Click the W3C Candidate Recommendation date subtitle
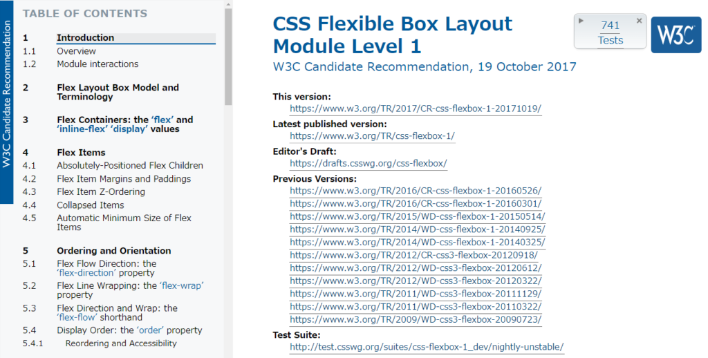This screenshot has width=708, height=358. [x=425, y=67]
